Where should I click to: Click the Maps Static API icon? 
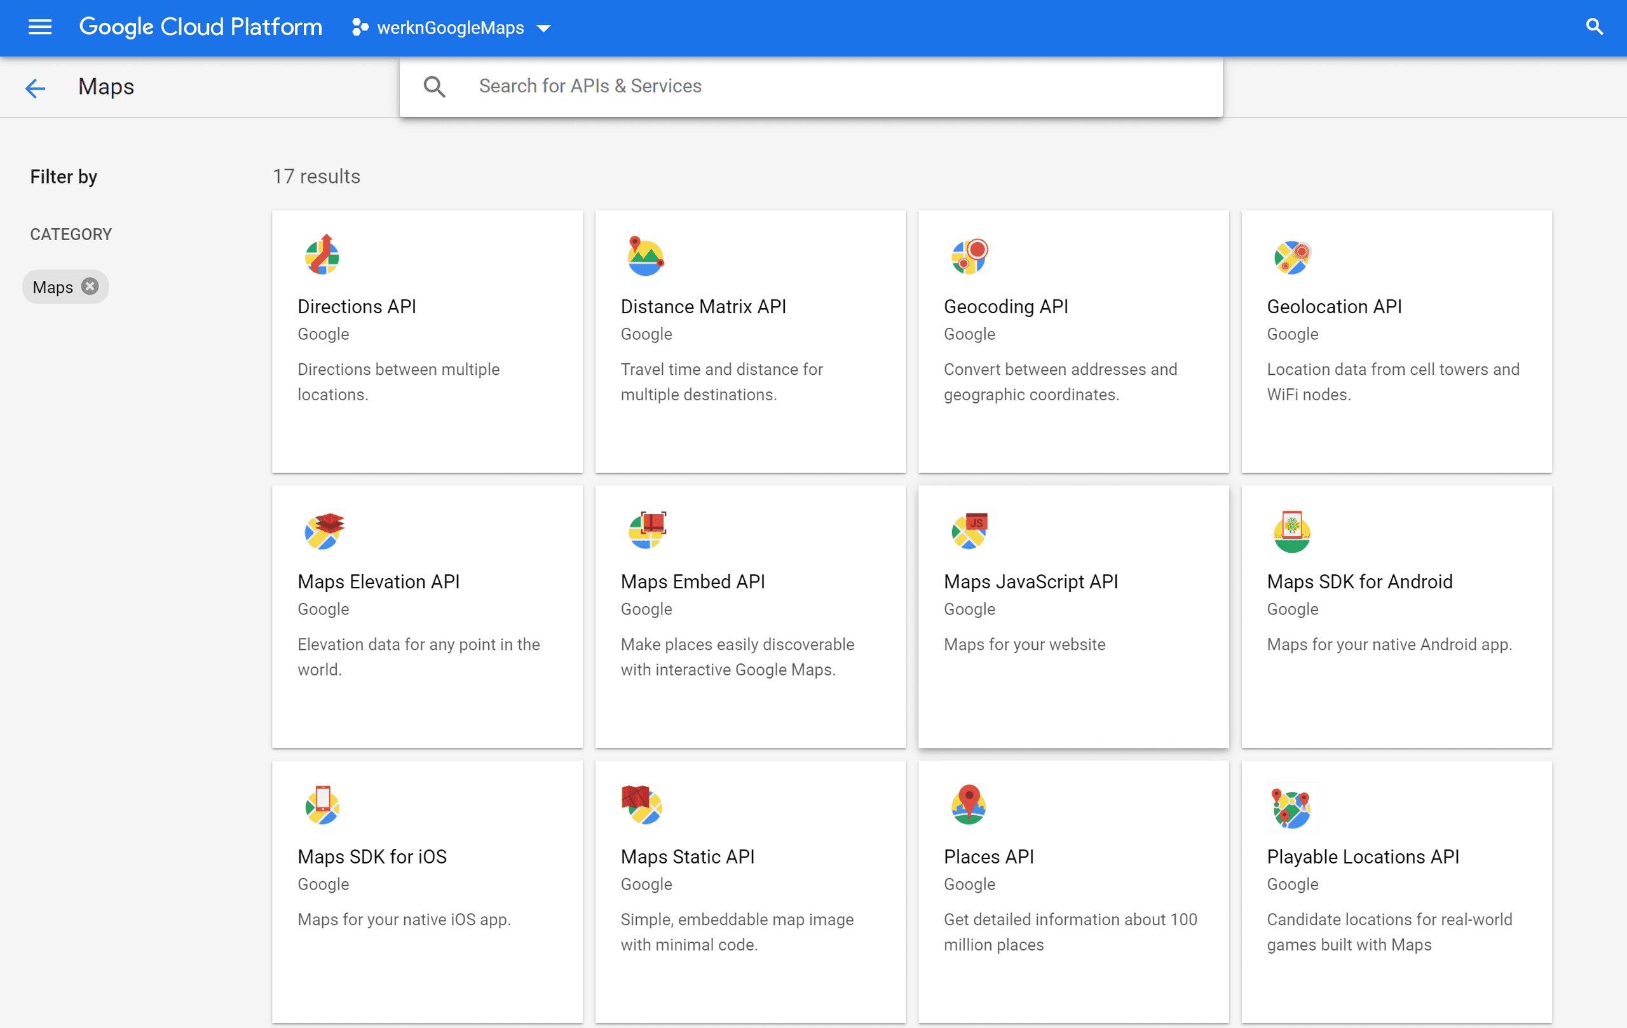pyautogui.click(x=642, y=805)
